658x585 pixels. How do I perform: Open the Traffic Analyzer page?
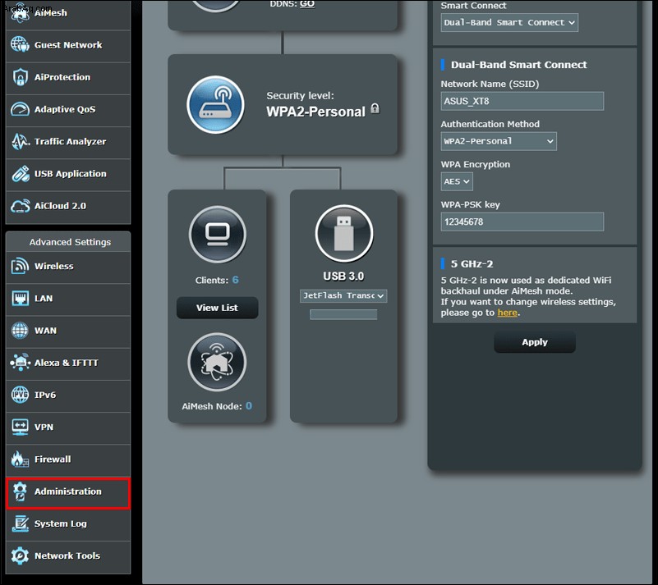tap(68, 142)
